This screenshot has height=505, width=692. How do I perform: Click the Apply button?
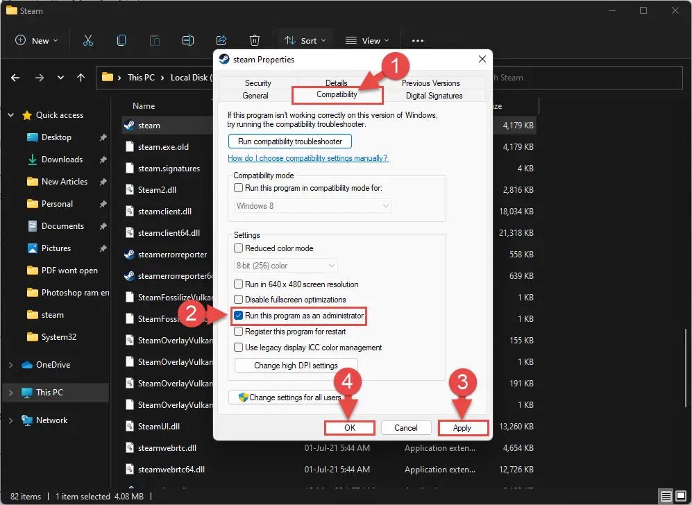(x=462, y=428)
